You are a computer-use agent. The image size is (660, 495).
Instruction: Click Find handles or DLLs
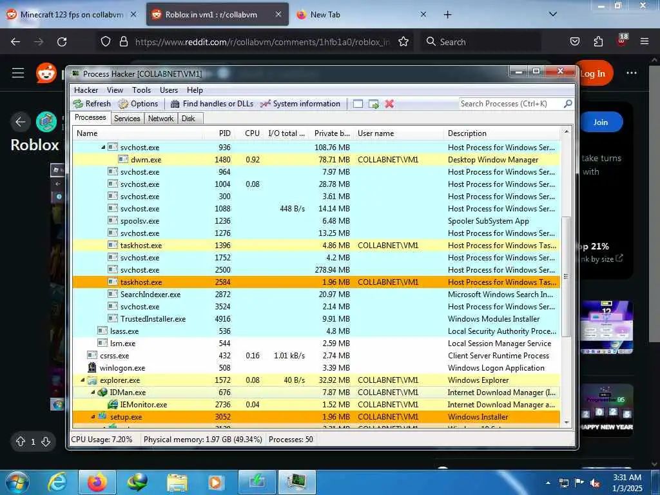coord(211,104)
